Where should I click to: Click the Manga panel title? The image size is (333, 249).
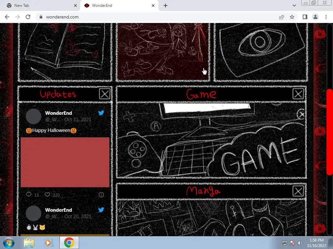[203, 191]
